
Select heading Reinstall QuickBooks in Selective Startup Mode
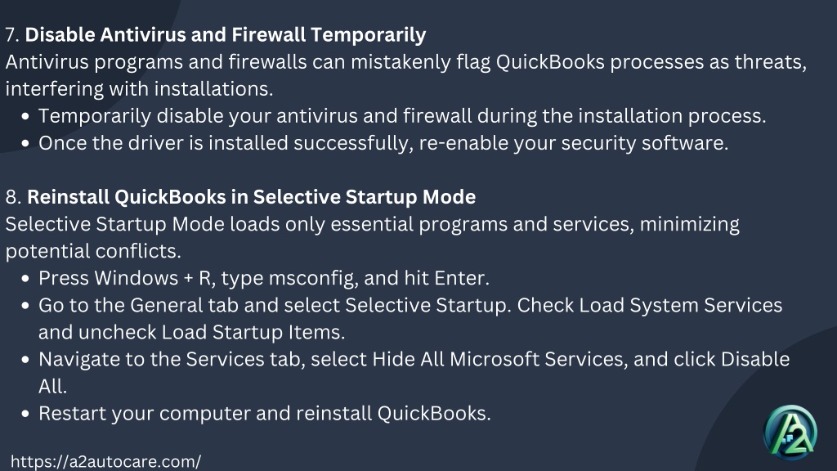pos(252,197)
